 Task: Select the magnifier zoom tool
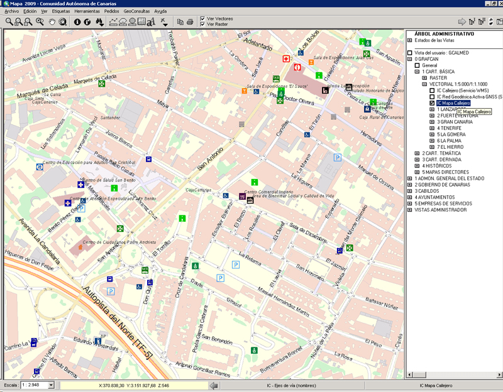pos(9,22)
